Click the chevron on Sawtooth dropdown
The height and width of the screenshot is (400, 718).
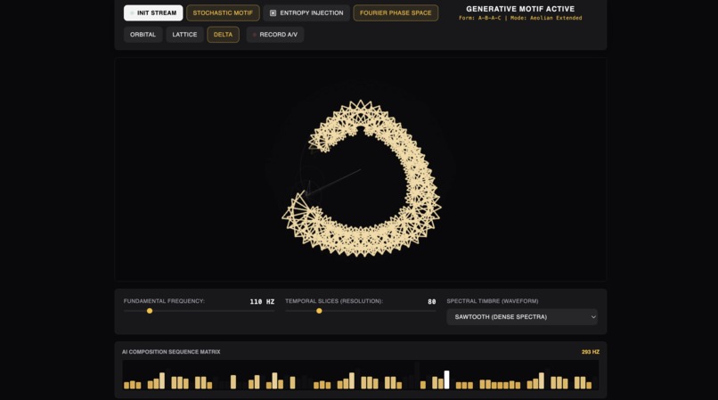coord(593,317)
